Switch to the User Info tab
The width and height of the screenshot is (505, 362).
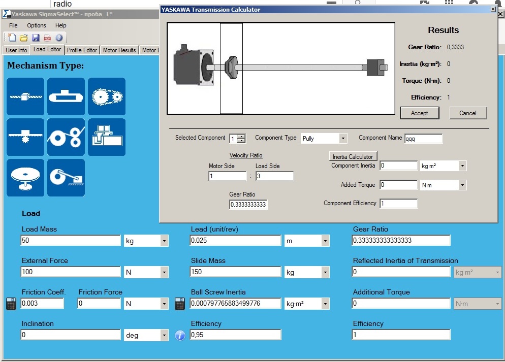16,50
